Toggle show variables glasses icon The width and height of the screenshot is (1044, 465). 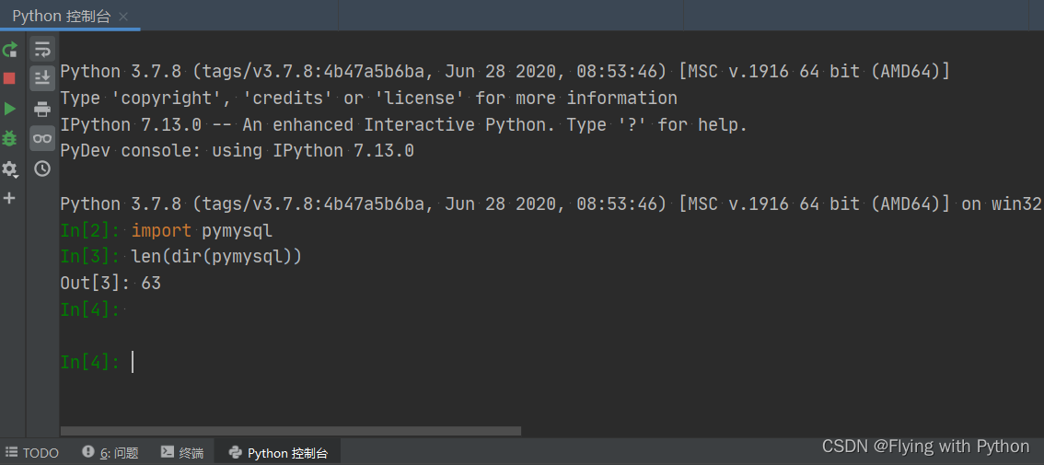point(42,138)
